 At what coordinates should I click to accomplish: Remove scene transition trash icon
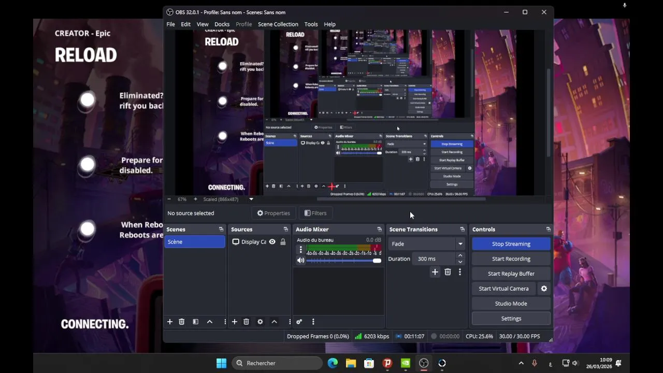(448, 272)
